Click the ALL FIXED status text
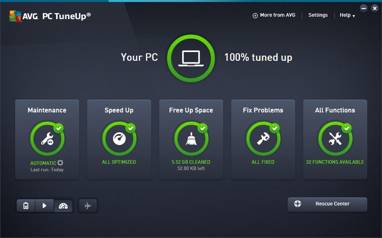The width and height of the screenshot is (382, 238). 263,162
